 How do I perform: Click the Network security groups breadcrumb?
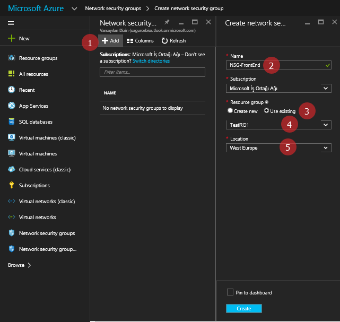(x=113, y=8)
